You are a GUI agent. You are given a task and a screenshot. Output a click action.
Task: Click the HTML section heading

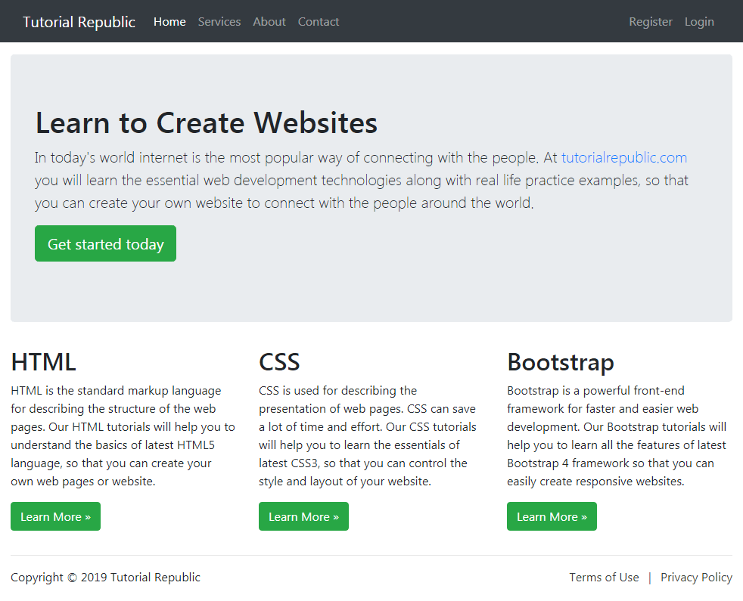(x=43, y=361)
